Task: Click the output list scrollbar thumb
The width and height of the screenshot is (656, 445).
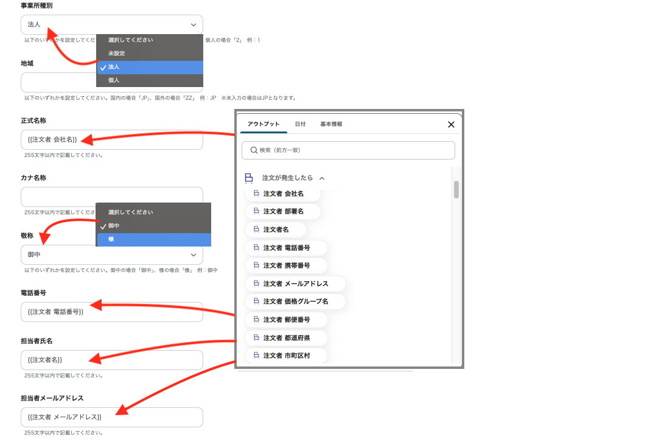Action: click(456, 190)
